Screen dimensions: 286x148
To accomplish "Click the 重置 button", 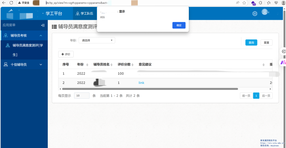I will pos(266,42).
